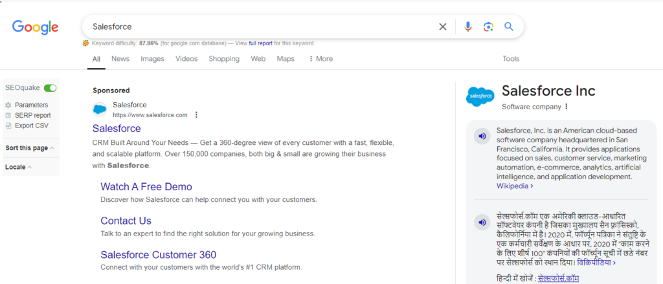Click the Parameters label in SEOquake panel
The height and width of the screenshot is (284, 663).
[x=31, y=105]
